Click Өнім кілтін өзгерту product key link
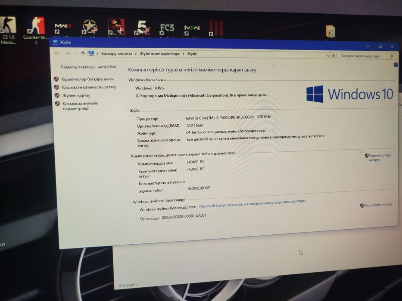This screenshot has height=301, width=402. pyautogui.click(x=378, y=205)
